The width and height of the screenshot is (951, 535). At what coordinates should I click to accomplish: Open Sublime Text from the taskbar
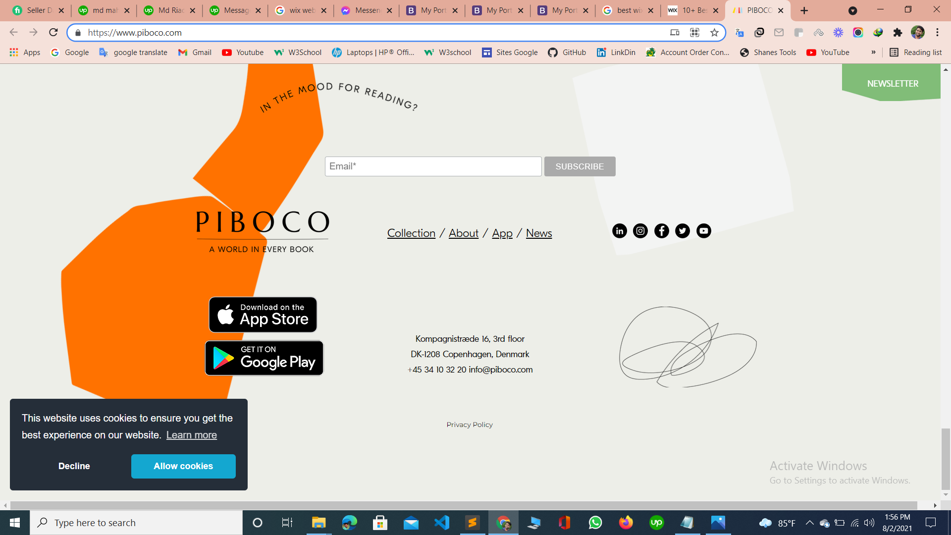[472, 523]
